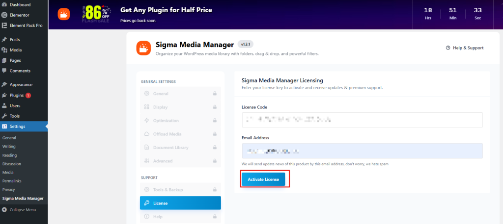503x224 pixels.
Task: Open Tools & Backup tab
Action: [180, 189]
